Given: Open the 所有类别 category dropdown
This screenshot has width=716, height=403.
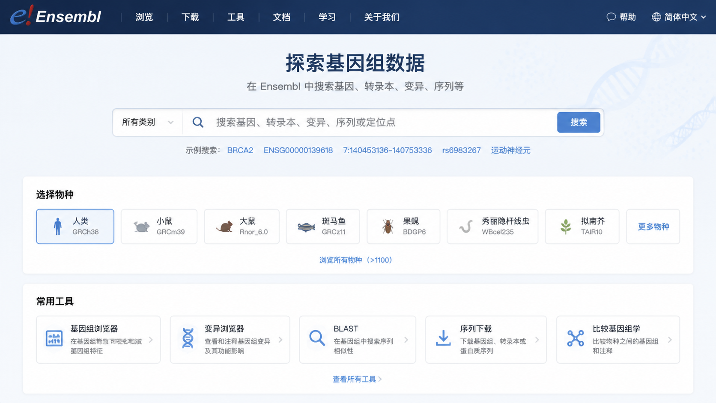Looking at the screenshot, I should click(148, 122).
